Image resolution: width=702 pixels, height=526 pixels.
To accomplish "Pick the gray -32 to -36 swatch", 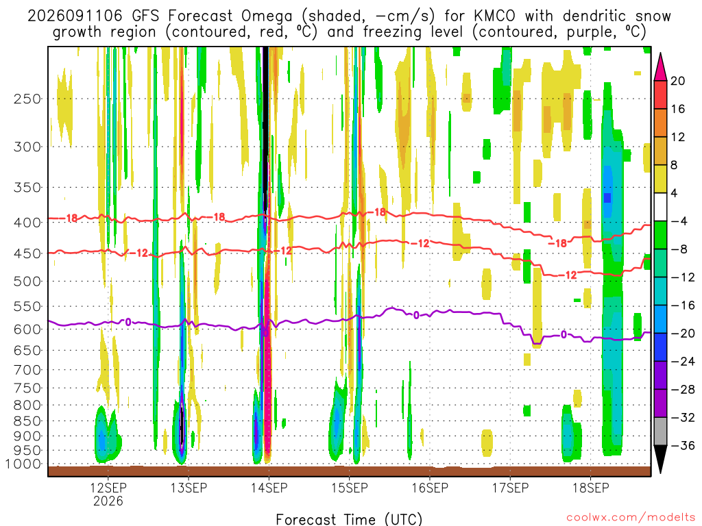I will point(660,431).
